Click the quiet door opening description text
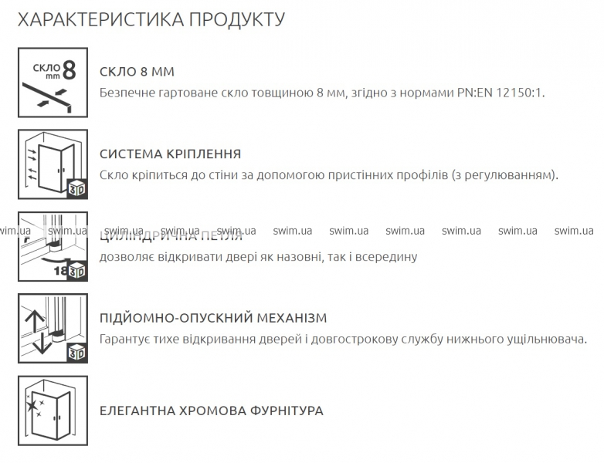The width and height of the screenshot is (604, 463). 343,338
